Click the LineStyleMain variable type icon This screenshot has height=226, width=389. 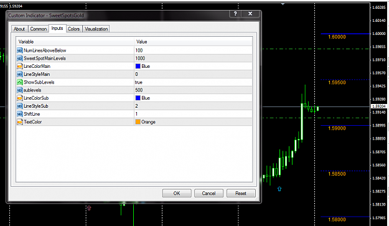tap(20, 75)
